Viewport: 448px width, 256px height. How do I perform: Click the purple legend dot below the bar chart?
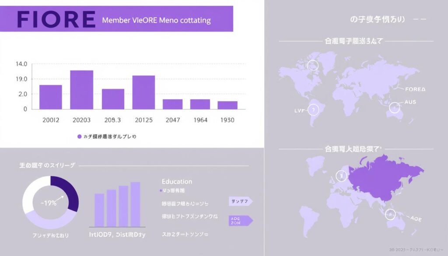pyautogui.click(x=79, y=137)
